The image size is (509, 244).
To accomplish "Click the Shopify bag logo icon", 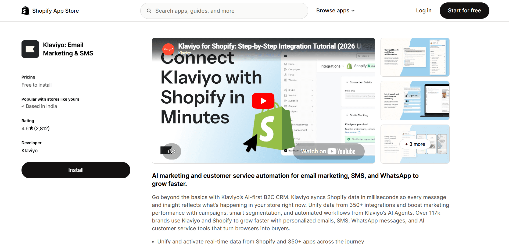I will (x=25, y=10).
